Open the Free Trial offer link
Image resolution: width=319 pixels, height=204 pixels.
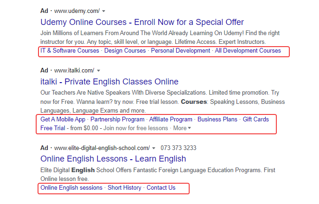pos(53,128)
